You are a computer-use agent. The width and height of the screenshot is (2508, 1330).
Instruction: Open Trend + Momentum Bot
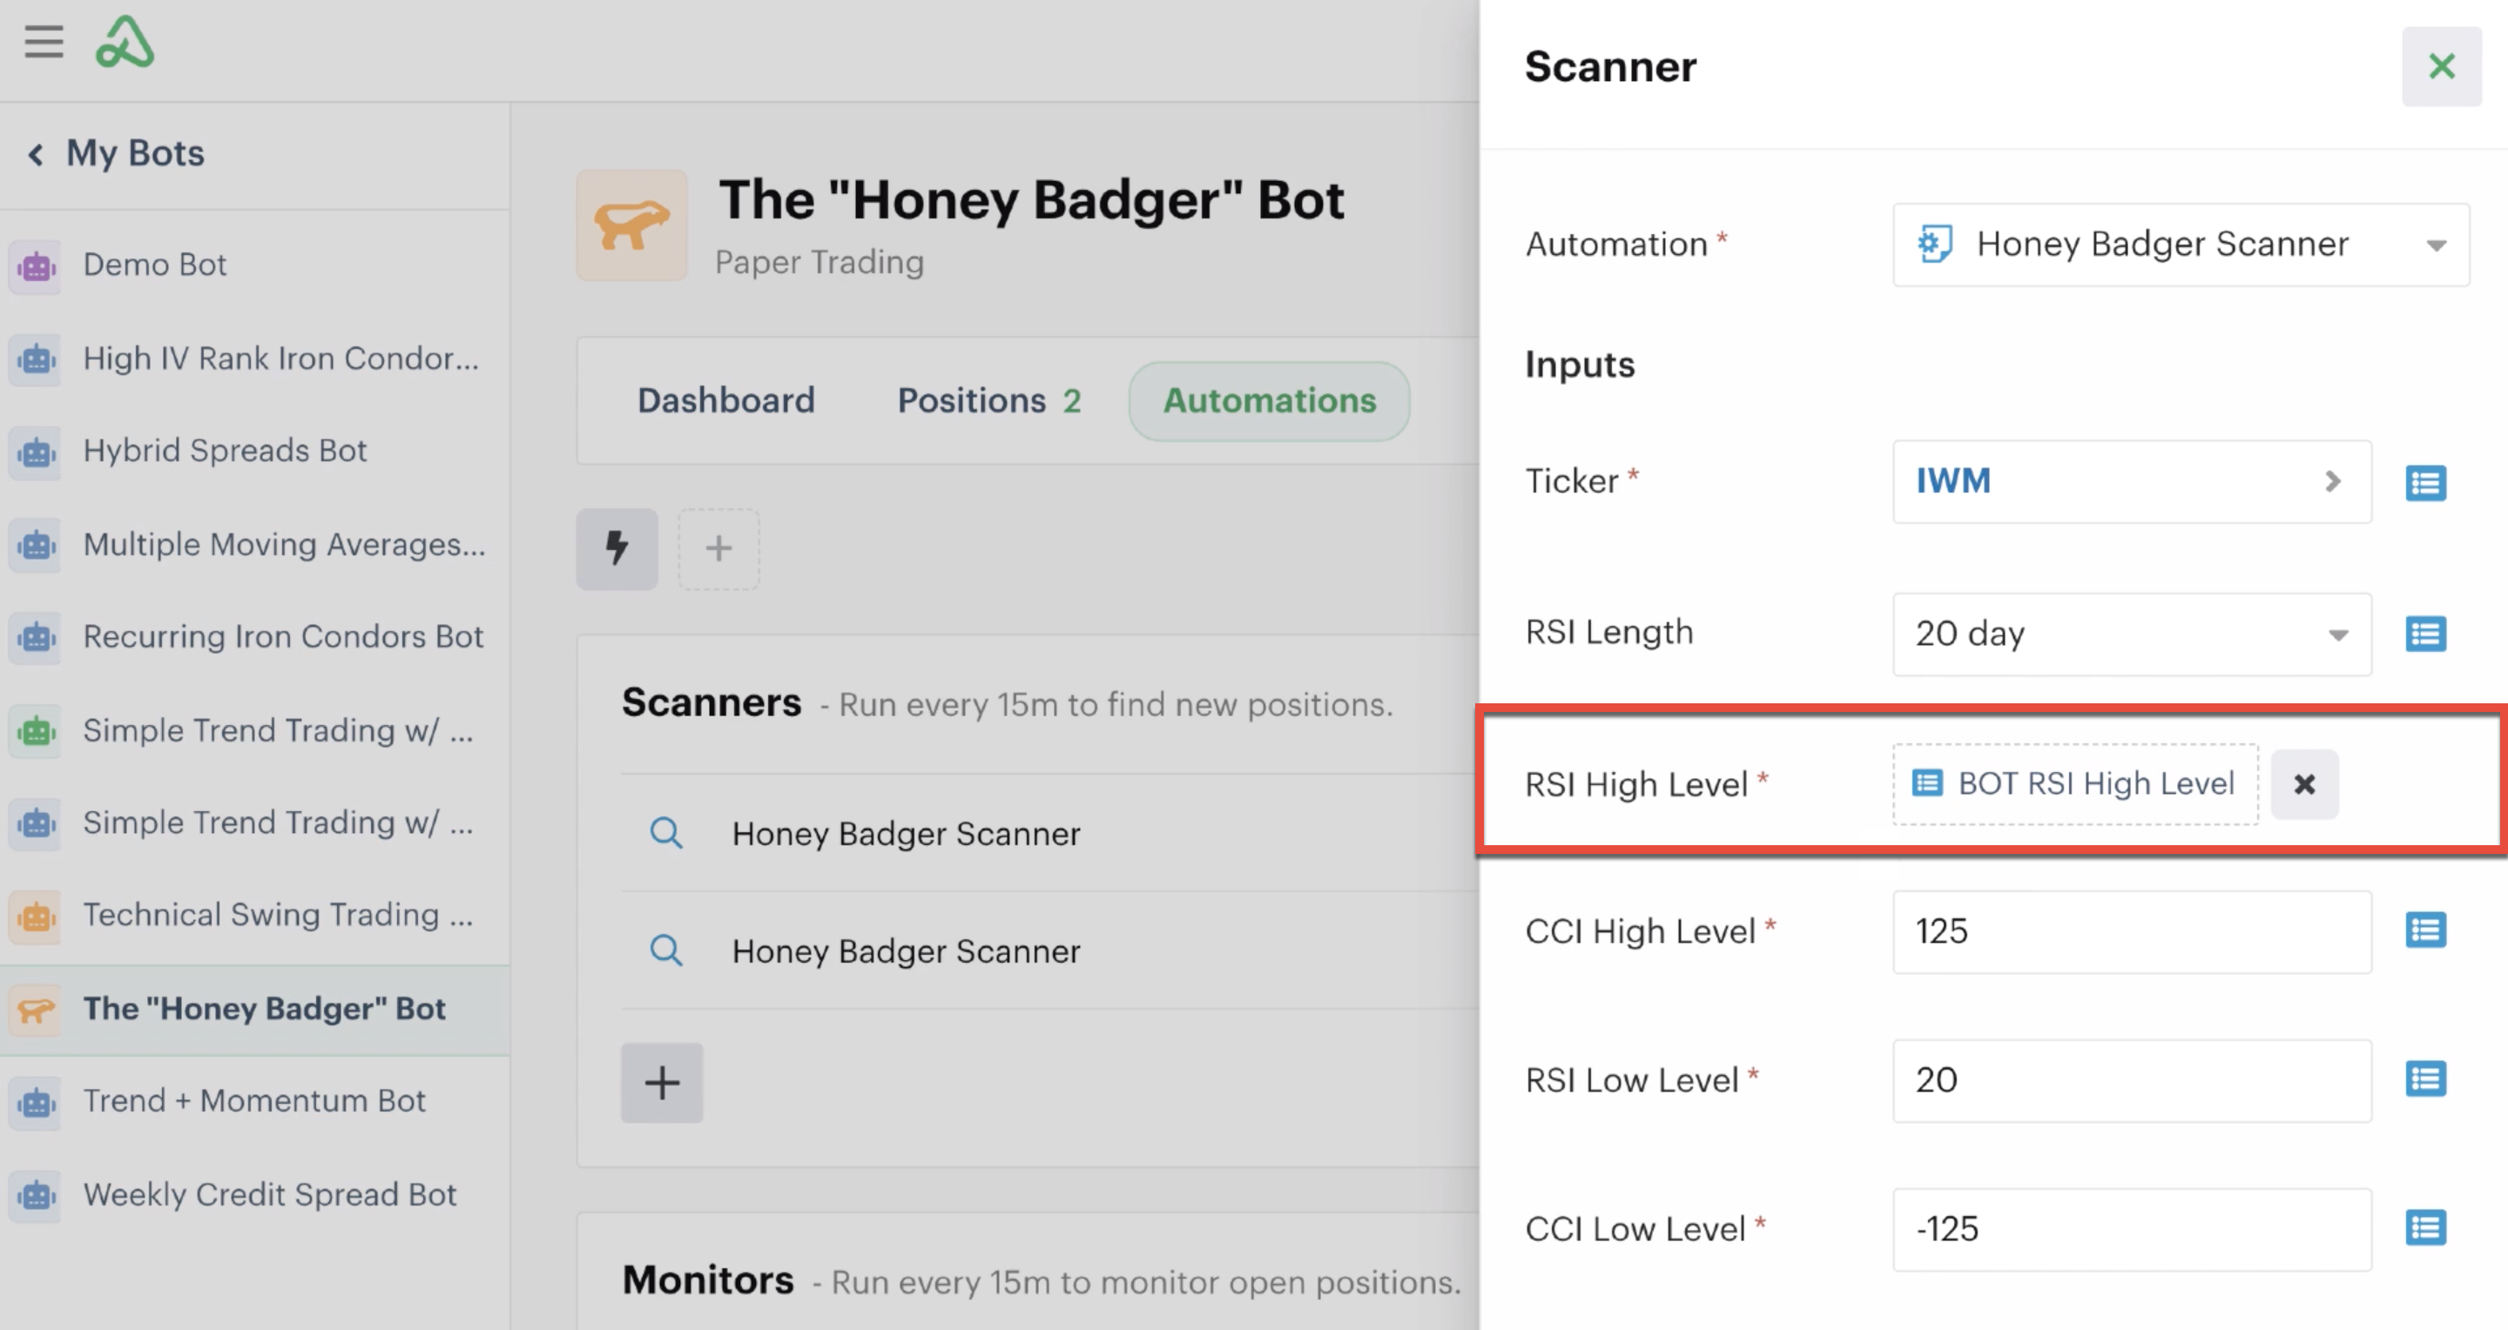[254, 1101]
